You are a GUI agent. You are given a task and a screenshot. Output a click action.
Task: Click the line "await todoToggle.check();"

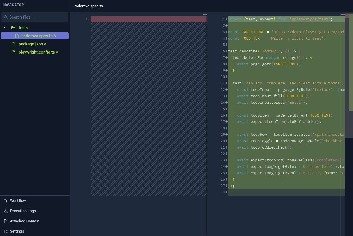click(265, 147)
